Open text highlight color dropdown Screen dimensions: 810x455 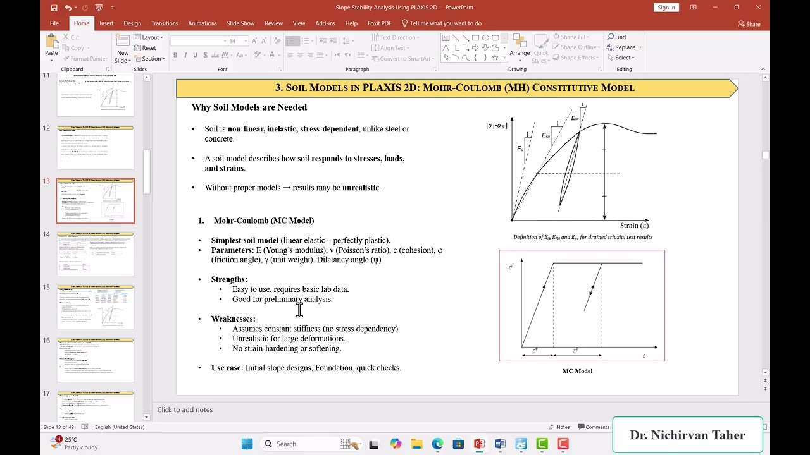point(263,55)
